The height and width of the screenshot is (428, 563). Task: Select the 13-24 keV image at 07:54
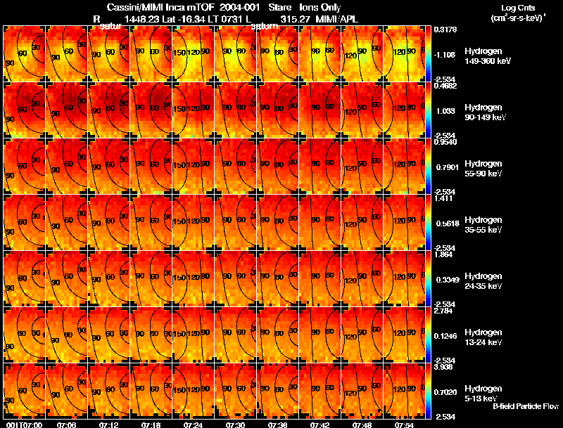404,335
